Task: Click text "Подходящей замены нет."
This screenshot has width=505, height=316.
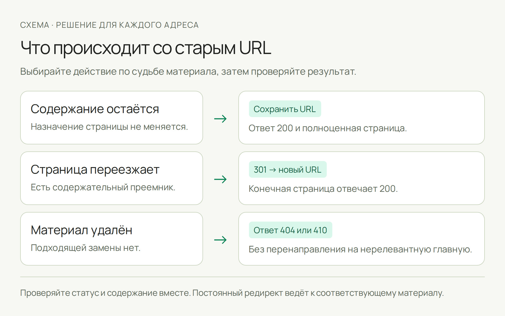Action: click(x=86, y=248)
